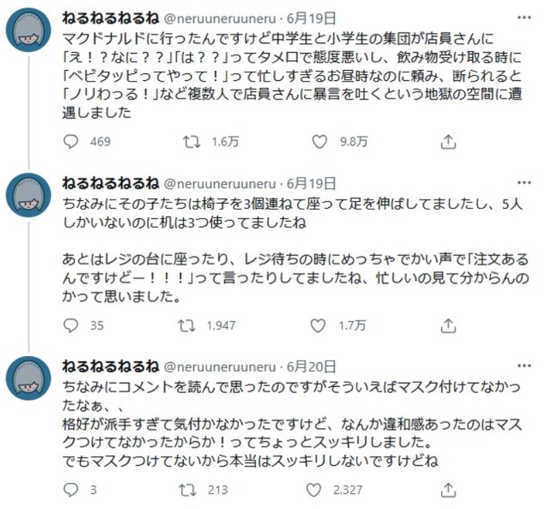The image size is (551, 509).
Task: Reply to the first McDonald's tweet
Action: point(71,141)
